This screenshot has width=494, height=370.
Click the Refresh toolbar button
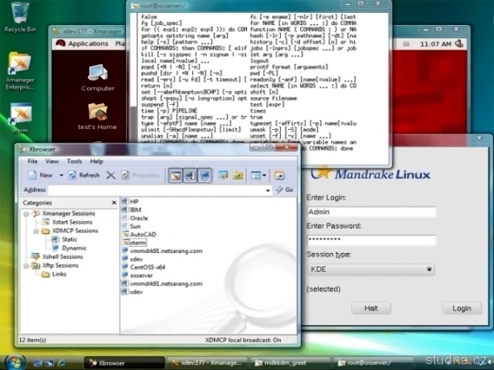point(84,175)
